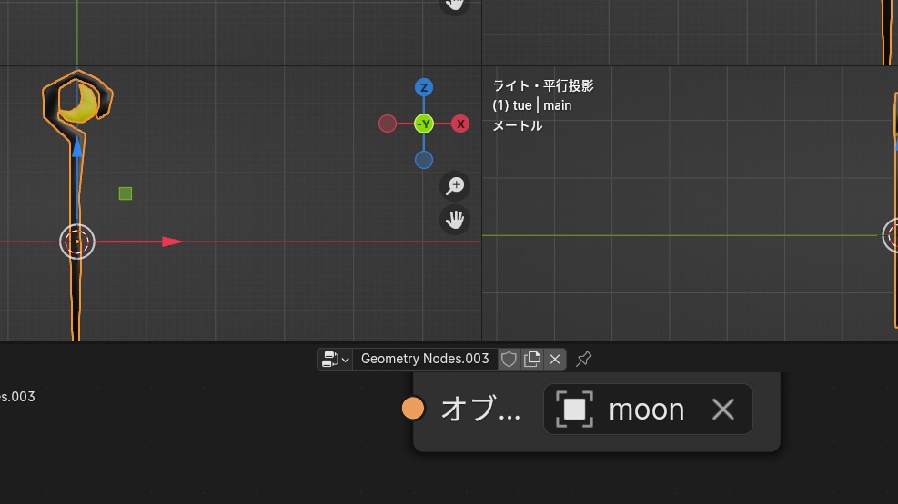Click the negative X axis gizmo circle

point(388,124)
